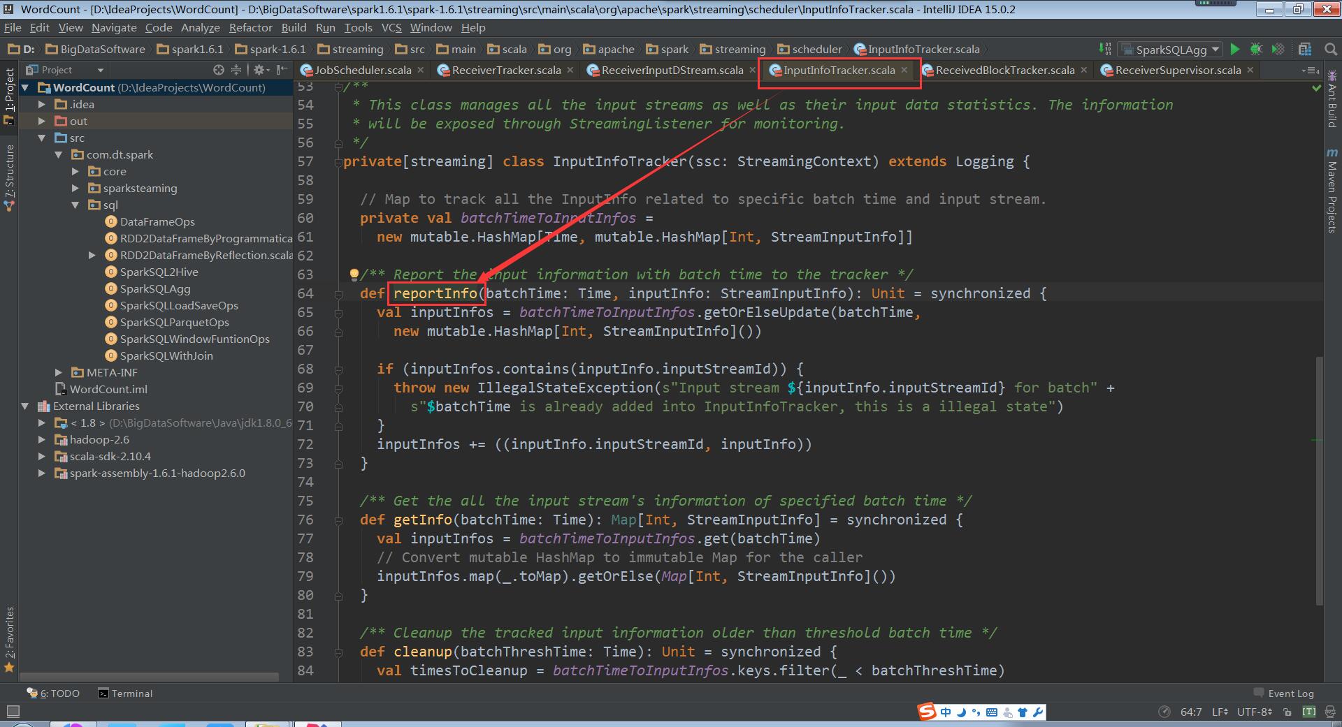Click the intention lightbulb at line 63
The height and width of the screenshot is (727, 1342).
click(x=354, y=274)
